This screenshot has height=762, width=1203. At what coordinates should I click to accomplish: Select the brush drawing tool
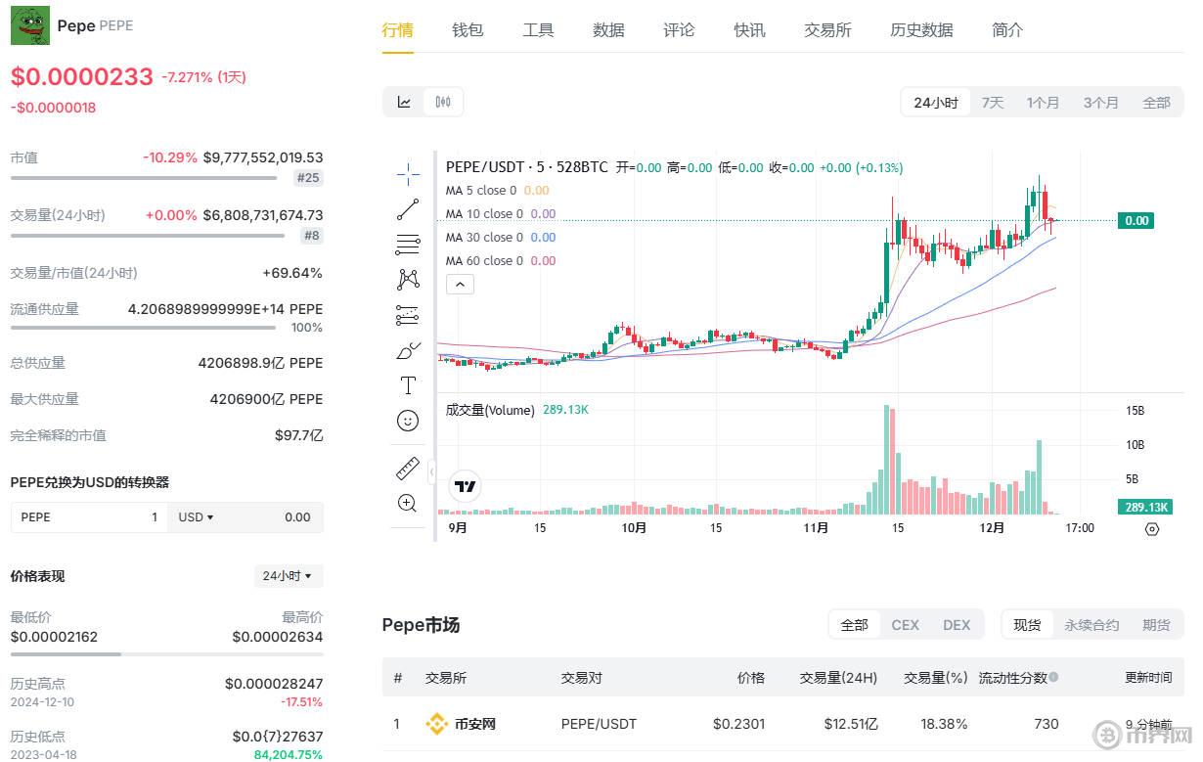[x=408, y=350]
